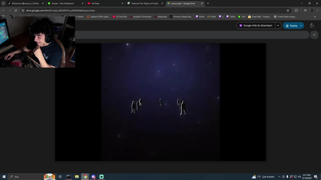This screenshot has width=321, height=180.
Task: Open the clock showing 8:17 PM
Action: [307, 177]
